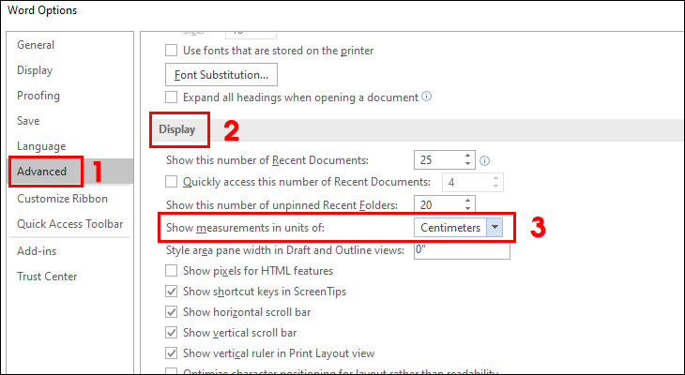Image resolution: width=685 pixels, height=375 pixels.
Task: Click the Style area pane width field
Action: [x=462, y=250]
